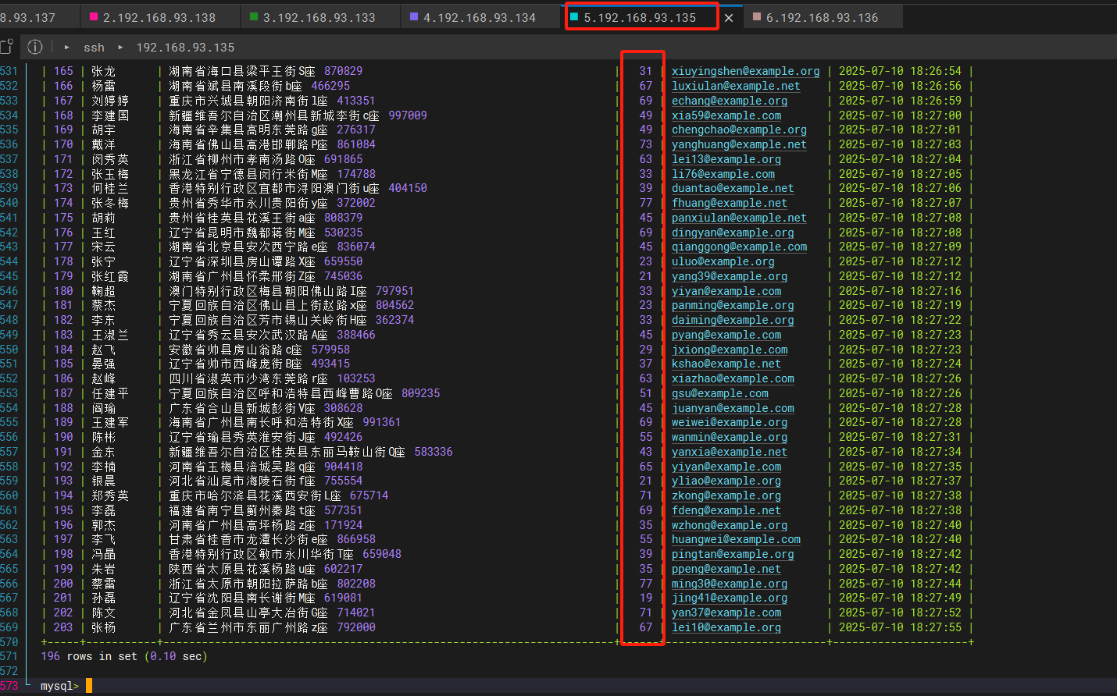Click email dingyan@example.org
The height and width of the screenshot is (696, 1117).
click(733, 233)
